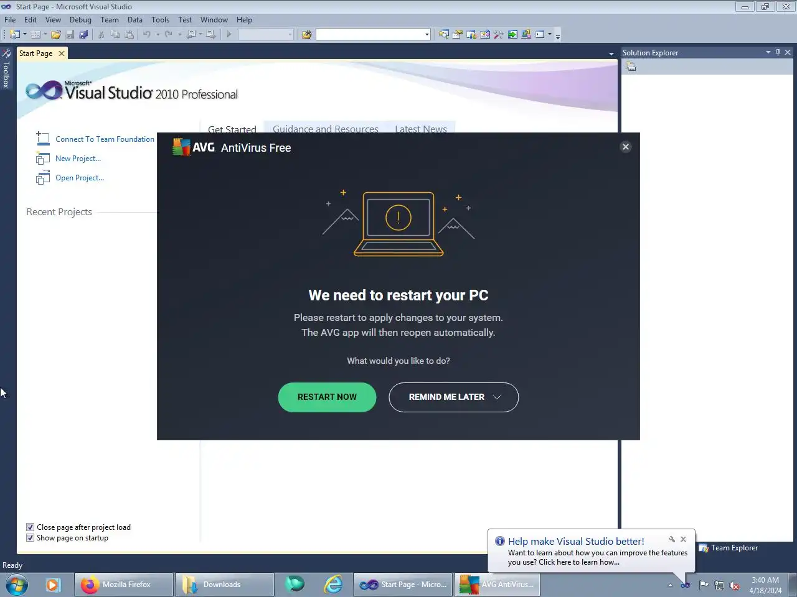Open the Properties Window toolbar icon
Image resolution: width=797 pixels, height=597 pixels.
(x=458, y=34)
